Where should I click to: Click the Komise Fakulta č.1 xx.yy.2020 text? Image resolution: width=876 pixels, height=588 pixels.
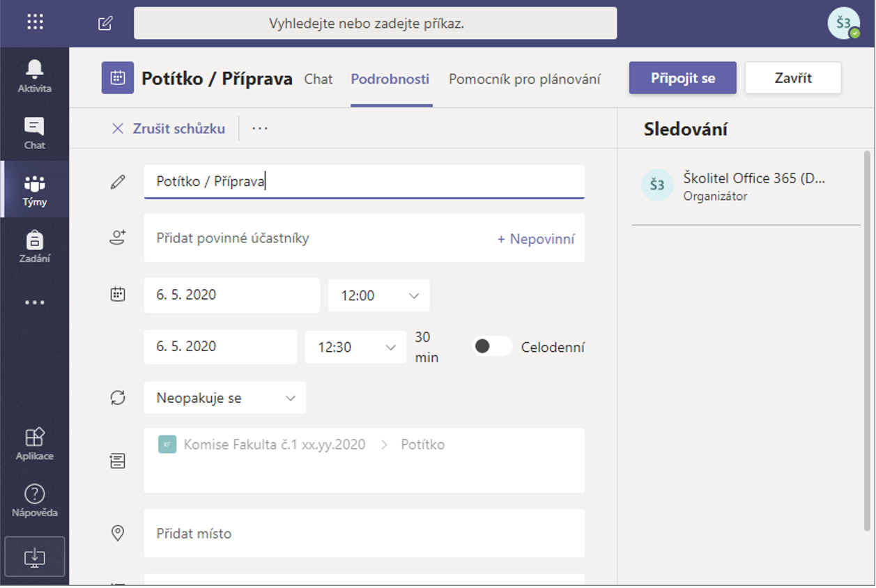click(275, 444)
